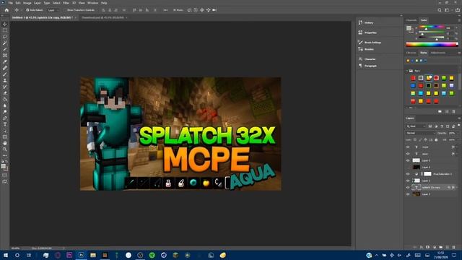Open the Auto-Select Layer dropdown

53,10
